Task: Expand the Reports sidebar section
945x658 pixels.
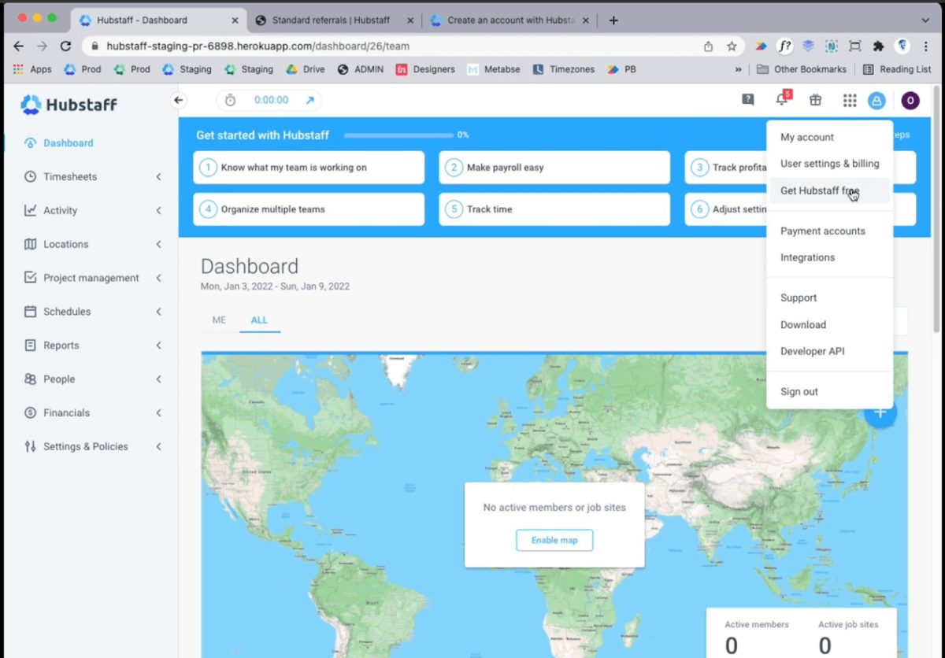Action: (x=63, y=345)
